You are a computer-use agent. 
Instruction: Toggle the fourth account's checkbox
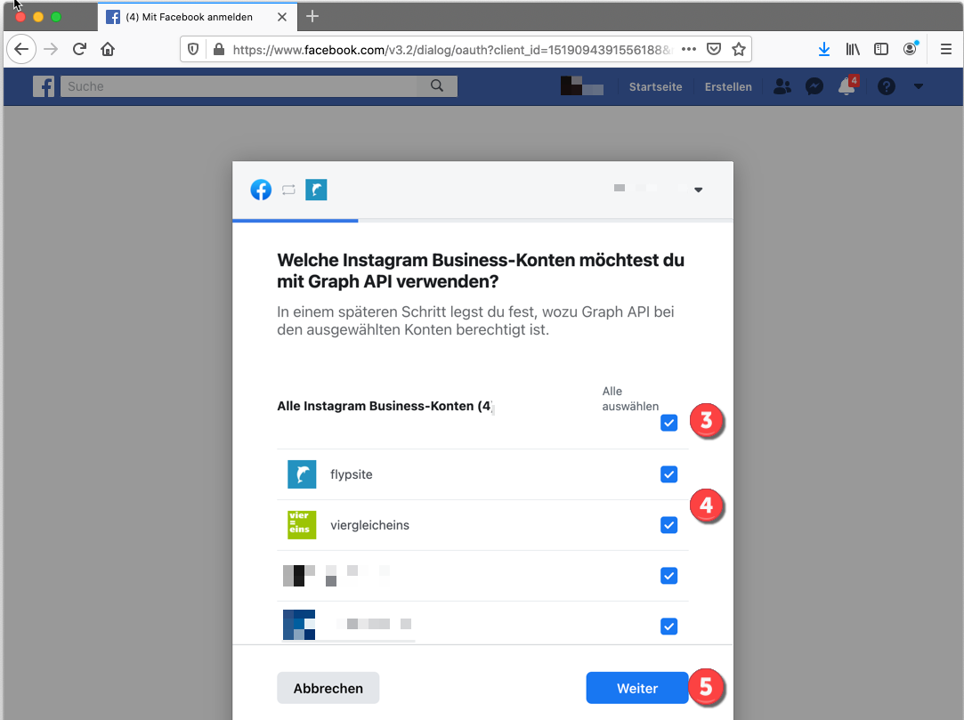pyautogui.click(x=668, y=627)
